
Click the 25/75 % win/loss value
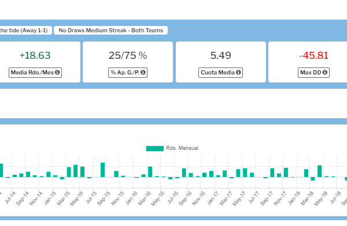tap(128, 55)
